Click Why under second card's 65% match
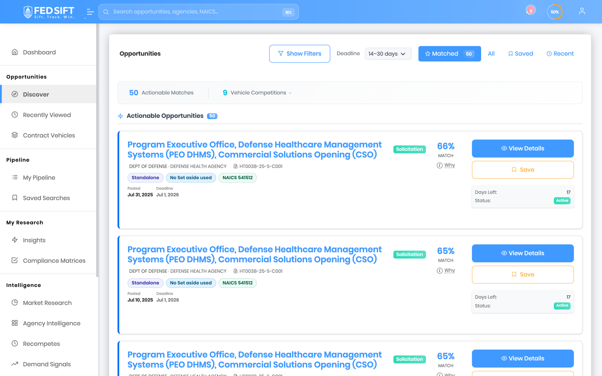The image size is (602, 376). click(450, 270)
